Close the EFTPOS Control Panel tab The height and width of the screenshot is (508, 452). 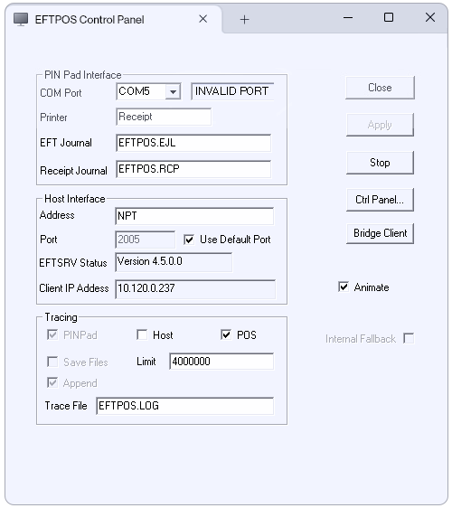click(203, 19)
